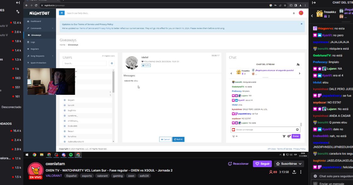Remove user bughinio from eligible list
The image size is (353, 185).
click(65, 110)
